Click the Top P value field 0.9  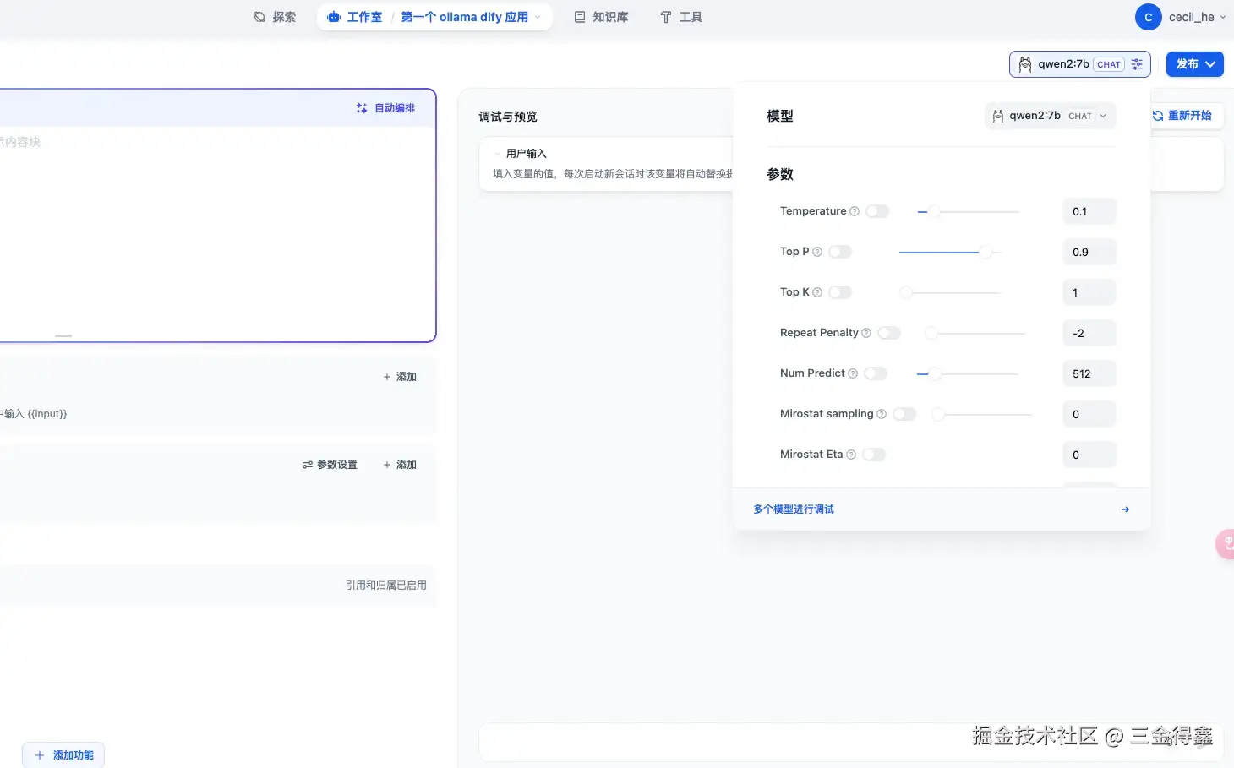coord(1089,252)
